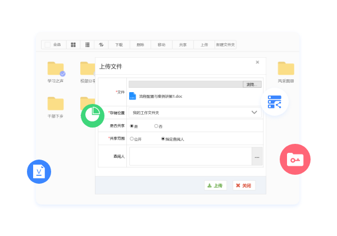337x236 pixels.
Task: Select 否 for 是否共享
Action: [x=156, y=126]
